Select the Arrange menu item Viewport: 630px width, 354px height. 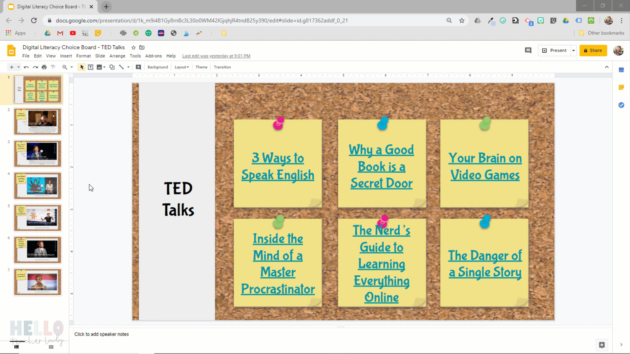[x=116, y=56]
